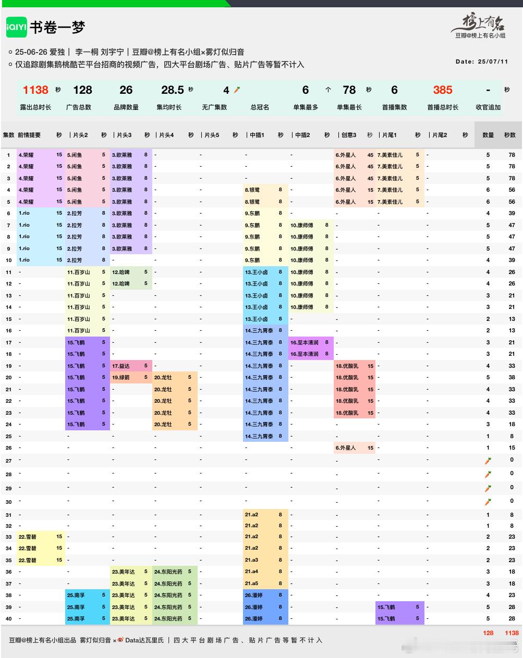Click the carrot icon in episode 30 row
523x658 pixels.
pos(488,502)
